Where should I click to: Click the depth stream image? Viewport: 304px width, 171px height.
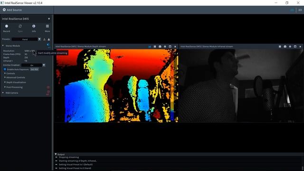coord(116,85)
